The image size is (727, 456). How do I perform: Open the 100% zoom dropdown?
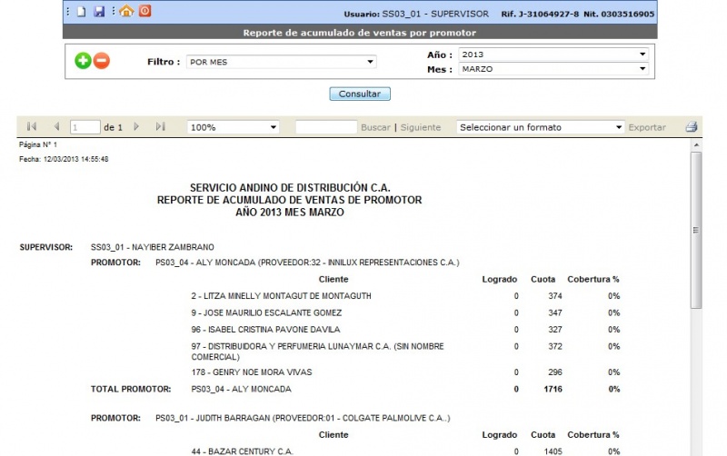coord(234,127)
